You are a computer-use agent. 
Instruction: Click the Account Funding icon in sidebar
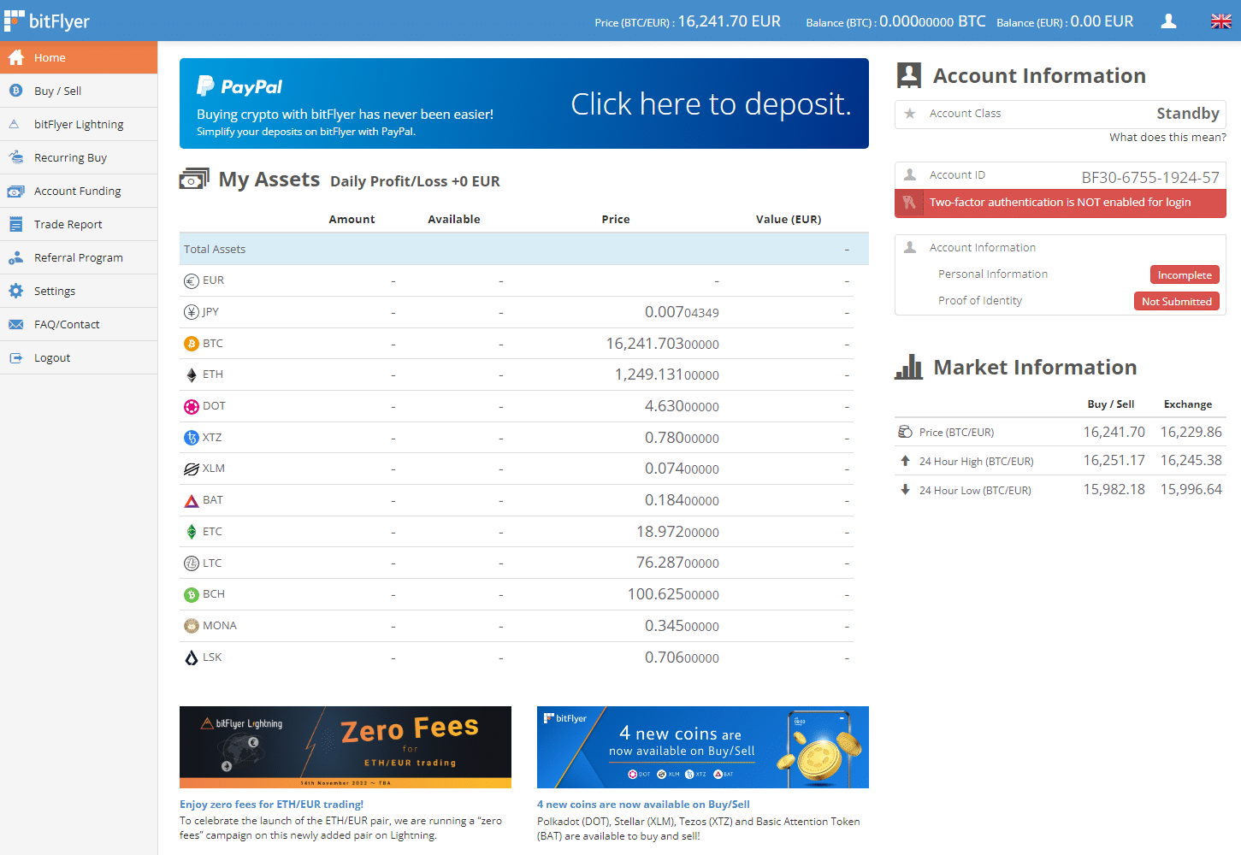pyautogui.click(x=15, y=191)
